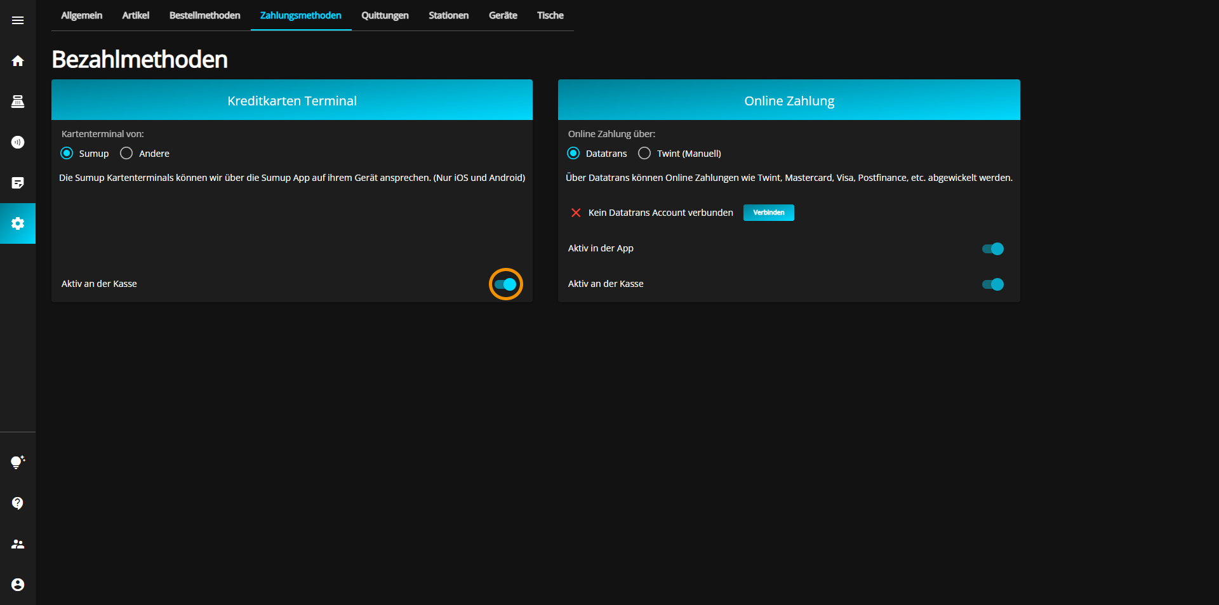Open the cash register icon in sidebar

pyautogui.click(x=18, y=102)
